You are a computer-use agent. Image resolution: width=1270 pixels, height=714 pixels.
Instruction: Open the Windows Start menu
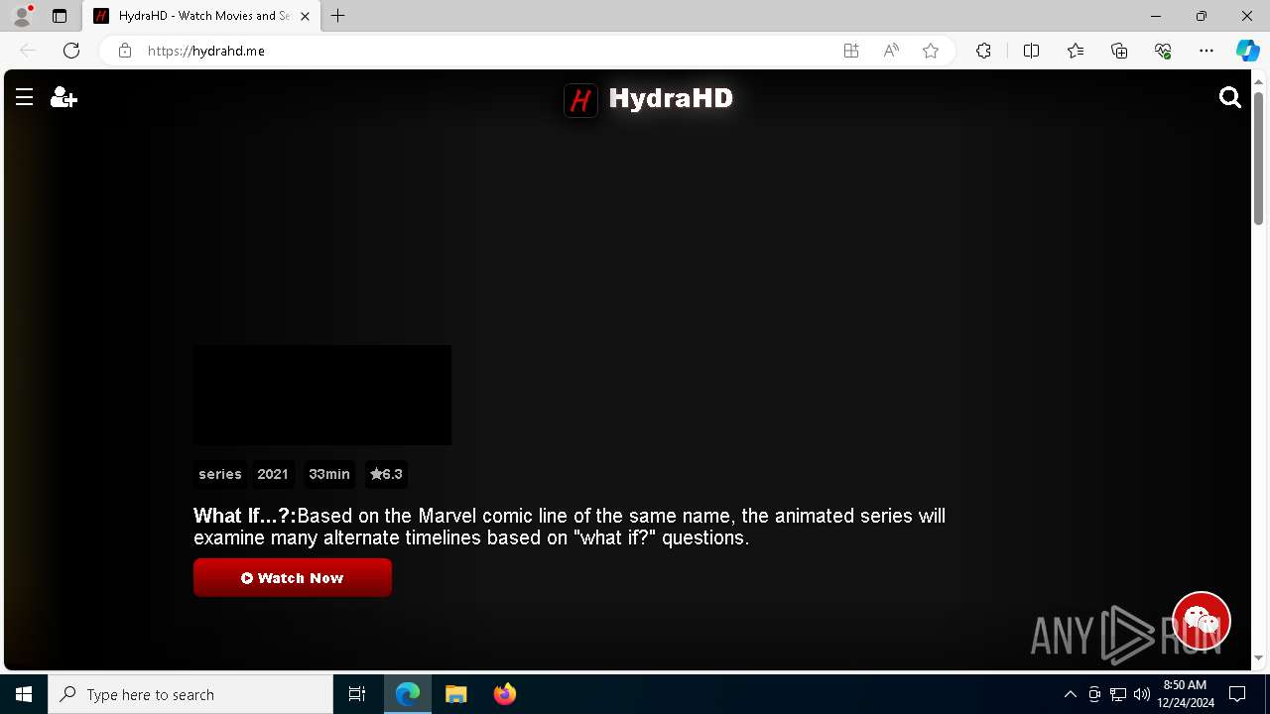tap(24, 694)
